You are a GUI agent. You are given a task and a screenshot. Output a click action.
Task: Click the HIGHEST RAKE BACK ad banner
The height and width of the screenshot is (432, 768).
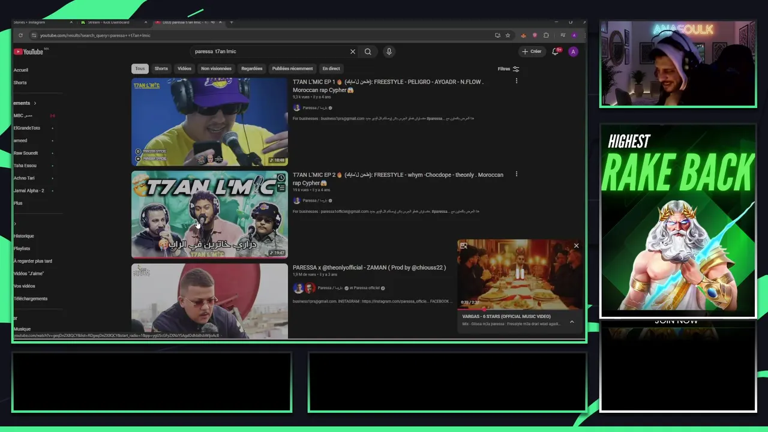678,221
